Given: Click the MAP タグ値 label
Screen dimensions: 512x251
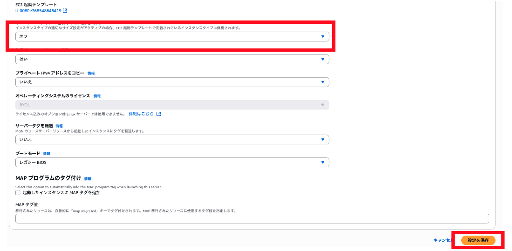Looking at the screenshot, I should (27, 204).
